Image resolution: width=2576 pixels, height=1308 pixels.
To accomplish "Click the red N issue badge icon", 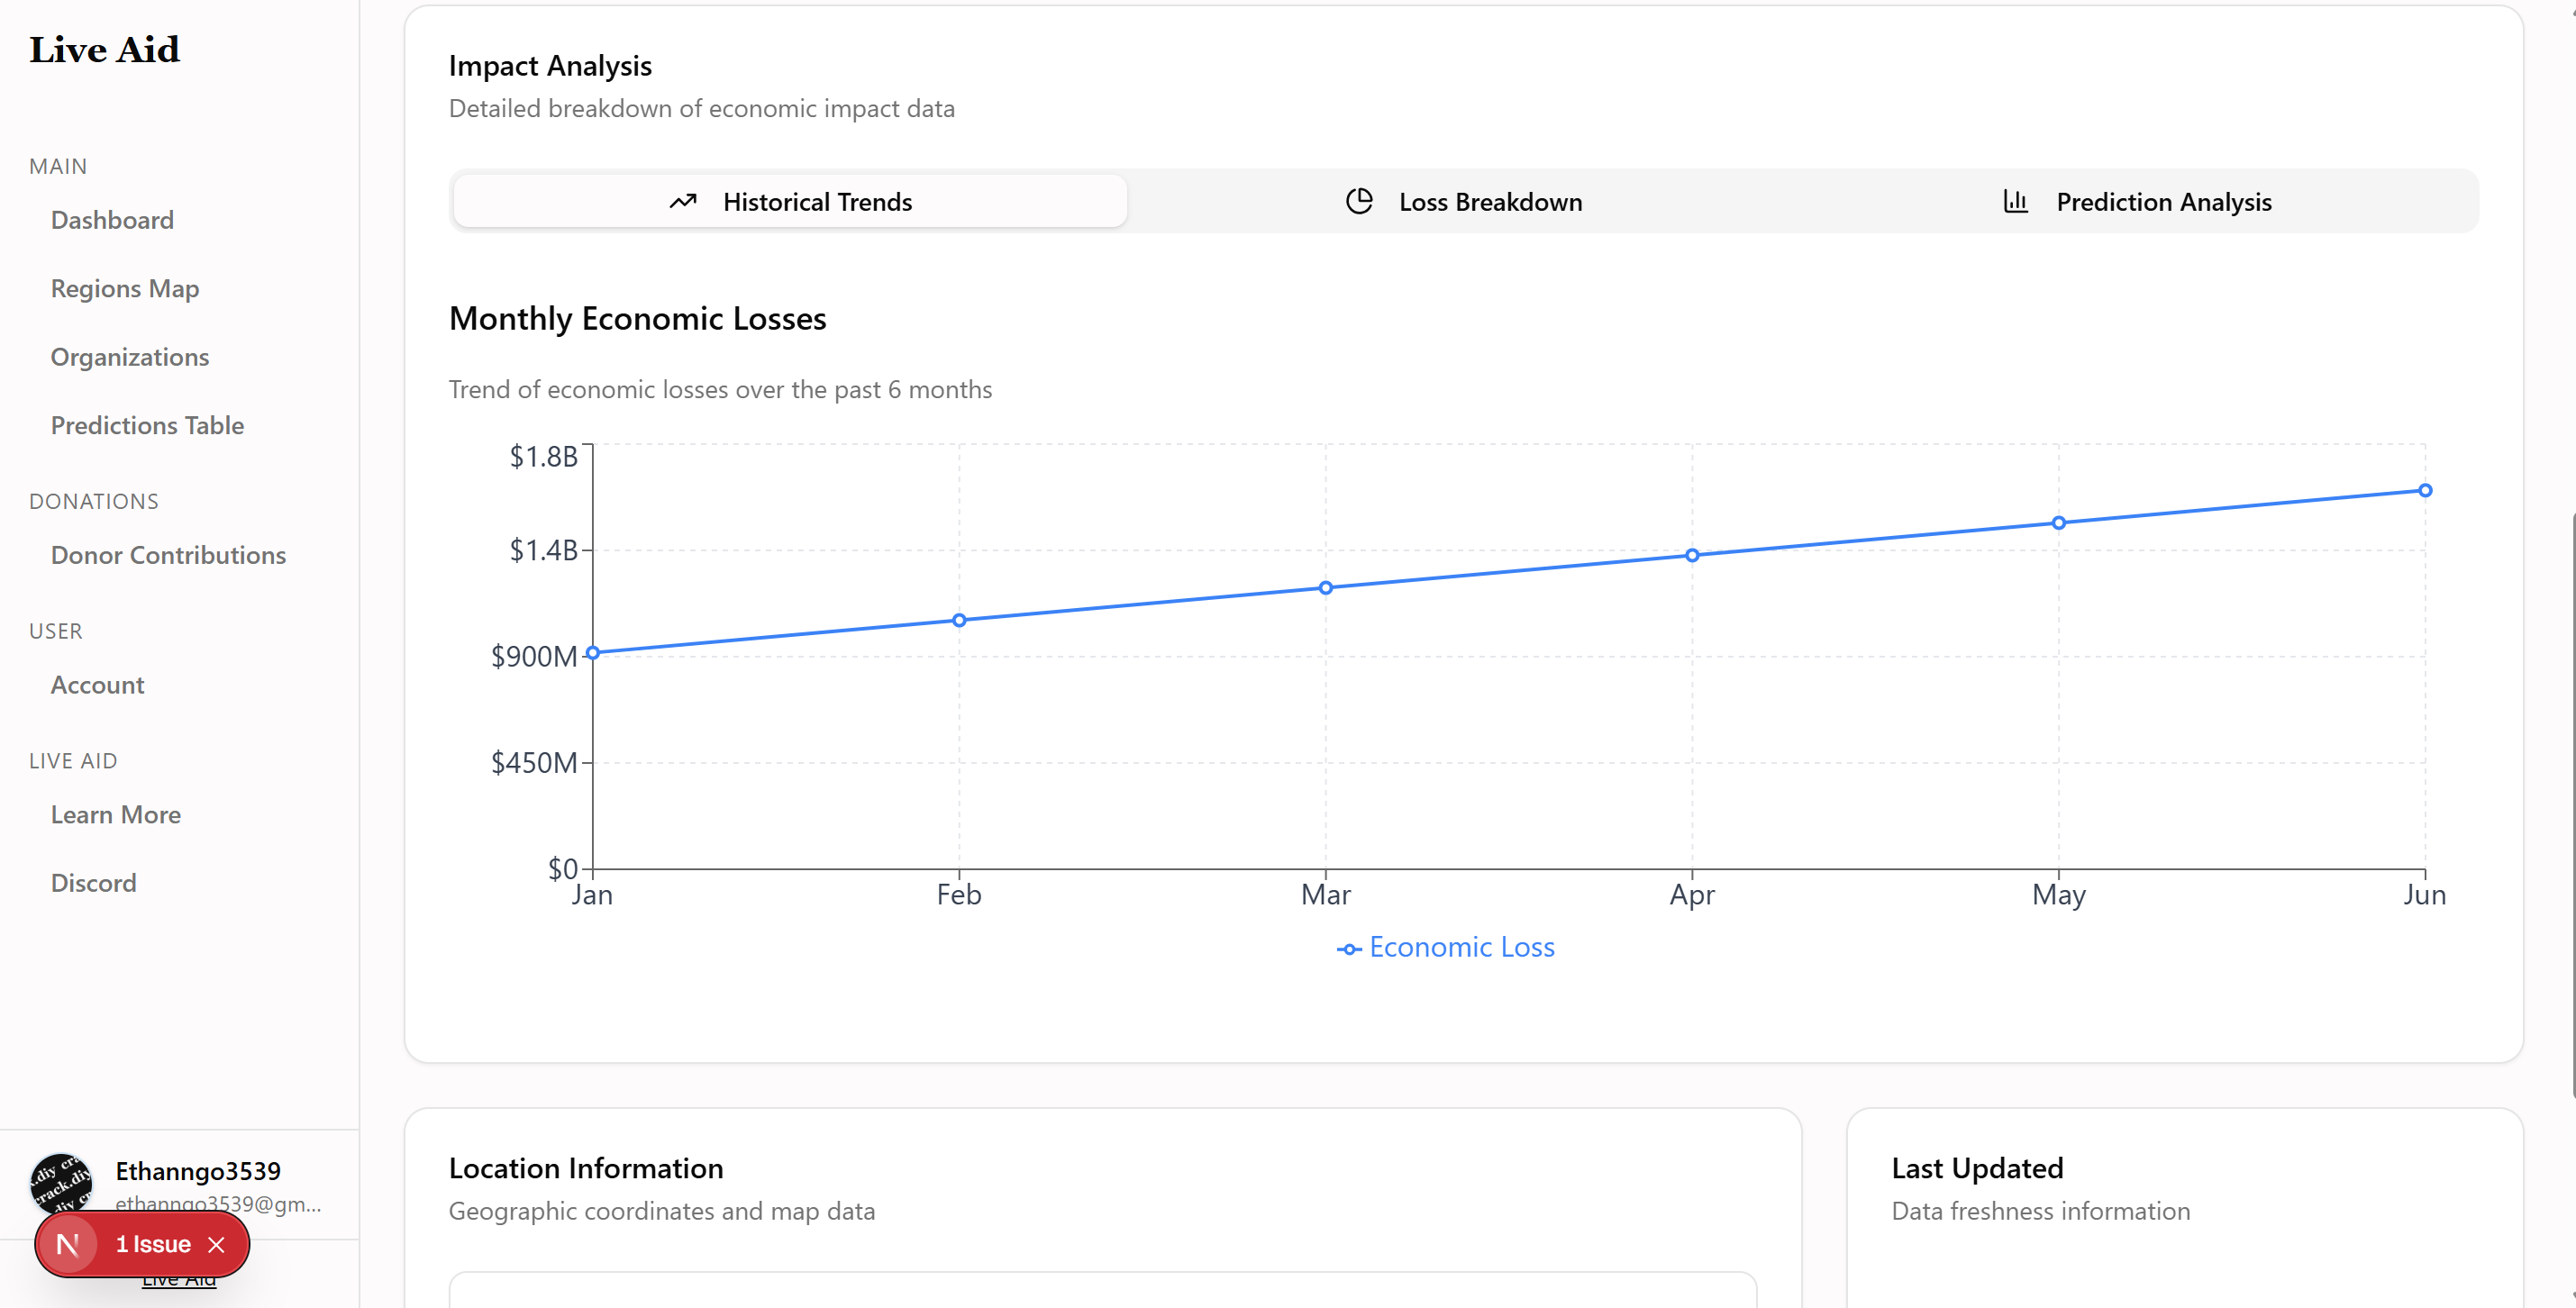I will click(68, 1244).
